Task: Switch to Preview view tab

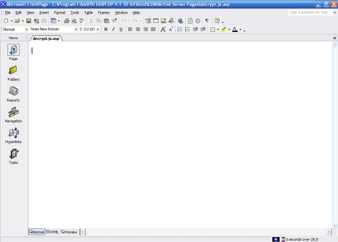Action: click(69, 232)
